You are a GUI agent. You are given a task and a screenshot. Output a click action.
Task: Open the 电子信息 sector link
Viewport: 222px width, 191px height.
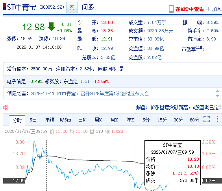point(16,82)
